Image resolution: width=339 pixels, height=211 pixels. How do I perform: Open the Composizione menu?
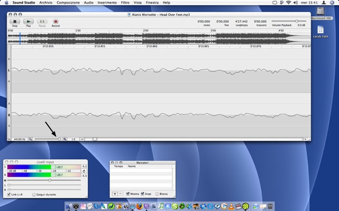[x=68, y=3]
